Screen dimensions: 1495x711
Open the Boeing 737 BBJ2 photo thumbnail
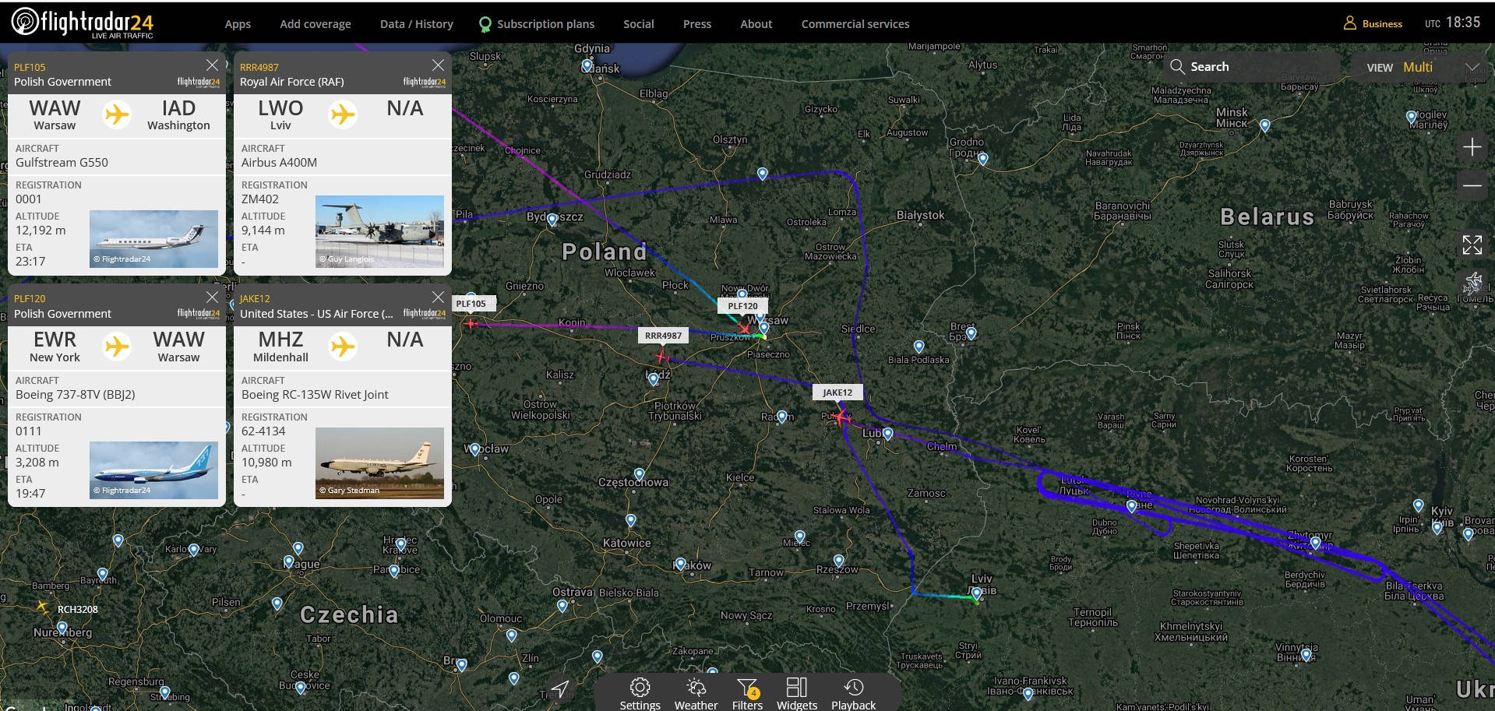153,470
